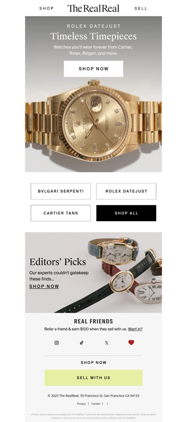Click footer SHOP NOW text link
This screenshot has width=187, height=422.
pos(93,362)
